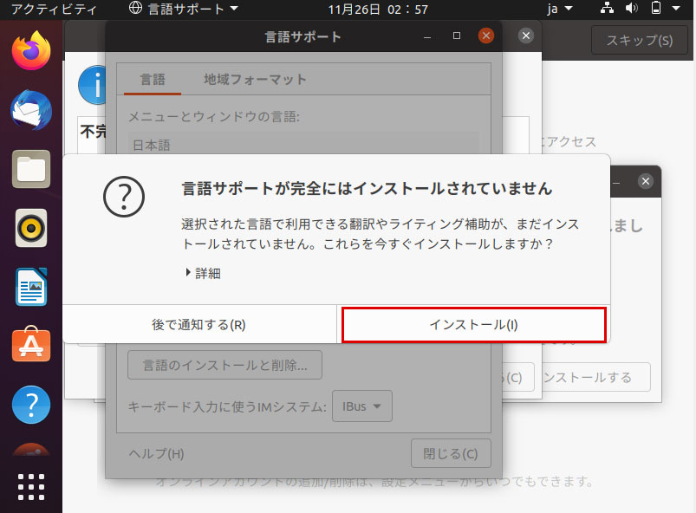Maximize the Language Support window
696x513 pixels.
(456, 36)
